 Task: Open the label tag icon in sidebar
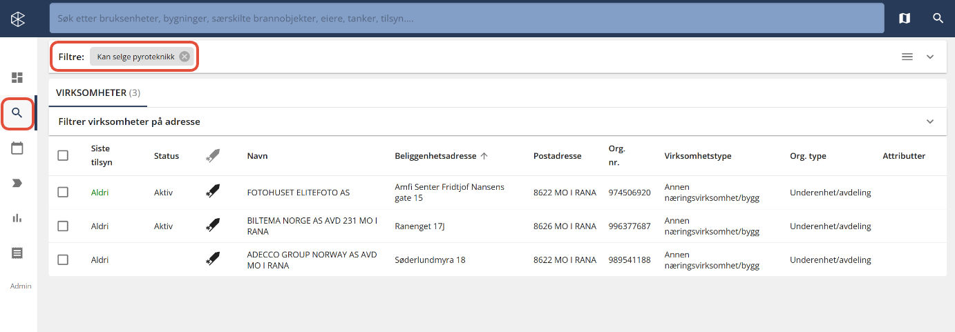tap(17, 183)
